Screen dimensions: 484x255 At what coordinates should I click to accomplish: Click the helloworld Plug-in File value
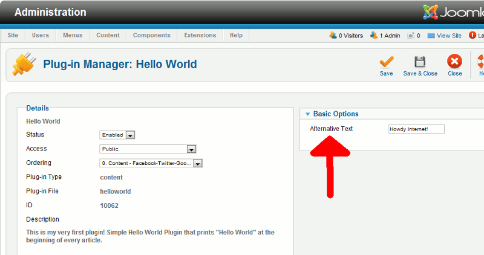(116, 192)
